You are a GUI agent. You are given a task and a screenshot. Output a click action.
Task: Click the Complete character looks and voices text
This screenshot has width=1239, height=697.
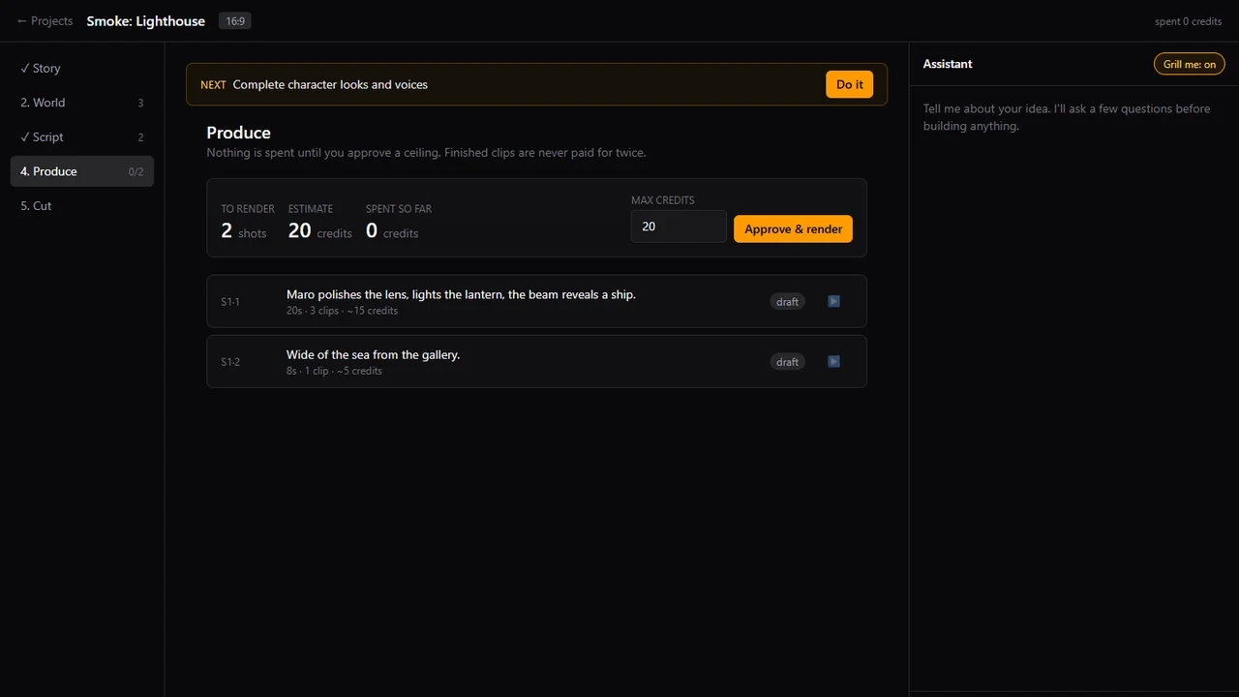point(330,84)
